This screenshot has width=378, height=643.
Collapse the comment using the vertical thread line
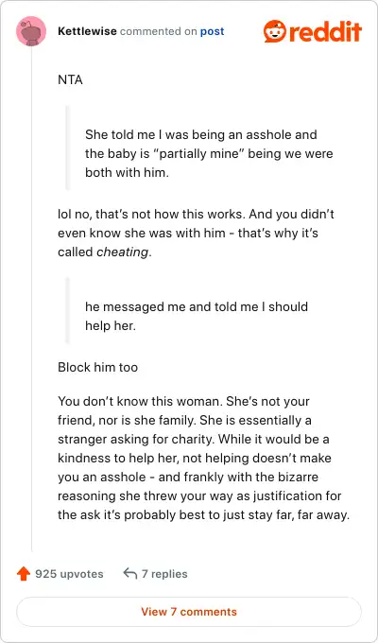31,300
